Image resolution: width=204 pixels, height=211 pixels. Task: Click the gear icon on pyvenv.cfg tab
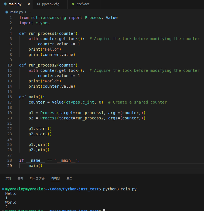(x=38, y=4)
